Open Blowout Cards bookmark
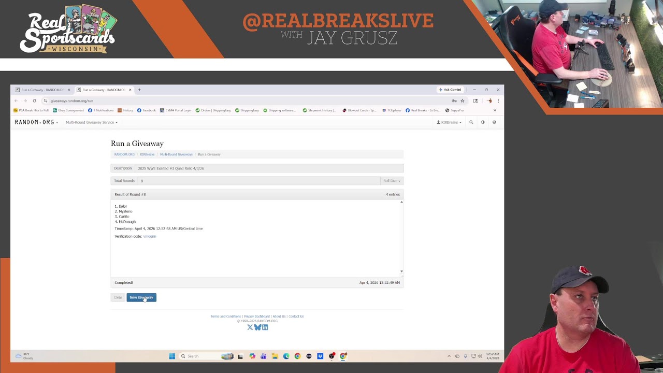Viewport: 663px width, 373px height. point(359,110)
